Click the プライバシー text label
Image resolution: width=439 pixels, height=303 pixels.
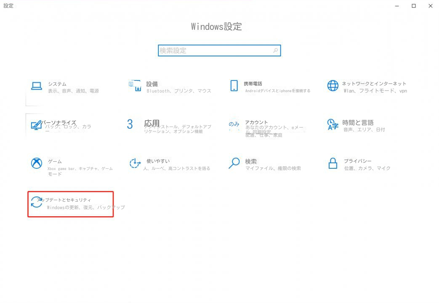pyautogui.click(x=357, y=161)
